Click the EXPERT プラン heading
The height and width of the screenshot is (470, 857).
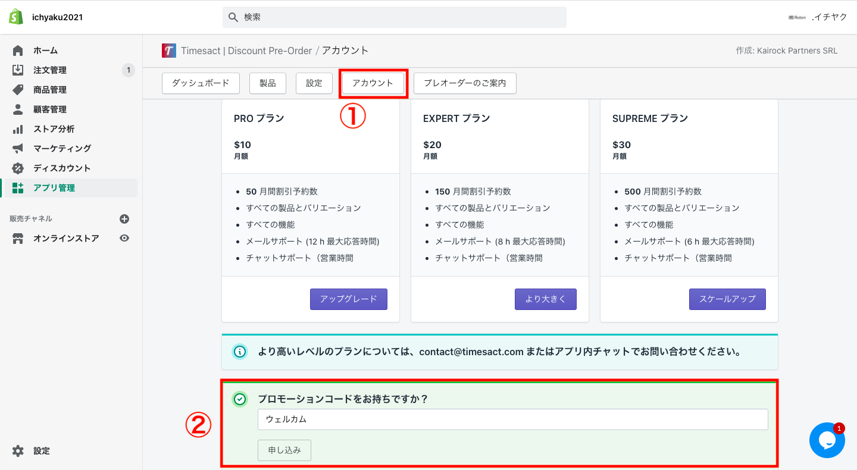[x=456, y=118]
